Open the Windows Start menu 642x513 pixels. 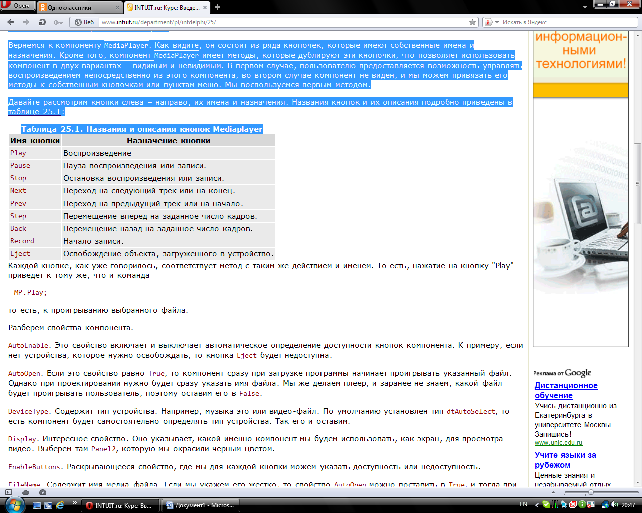(14, 504)
